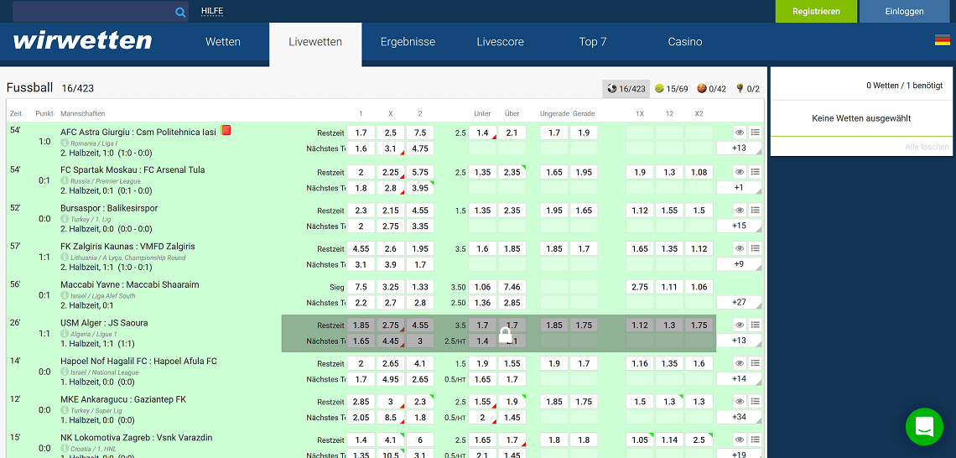Open the Wetten tab

click(x=223, y=42)
